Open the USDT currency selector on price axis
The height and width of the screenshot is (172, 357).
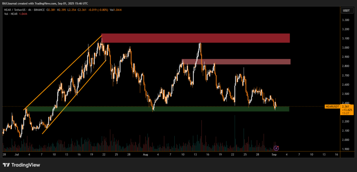(x=346, y=11)
